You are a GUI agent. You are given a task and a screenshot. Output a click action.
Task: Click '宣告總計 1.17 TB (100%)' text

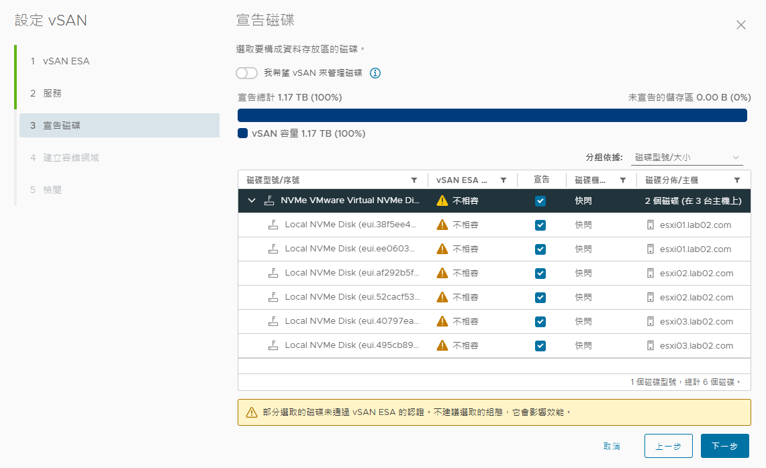point(290,98)
